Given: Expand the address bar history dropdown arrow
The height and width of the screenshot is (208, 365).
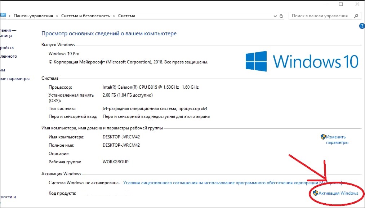Looking at the screenshot, I should 275,16.
